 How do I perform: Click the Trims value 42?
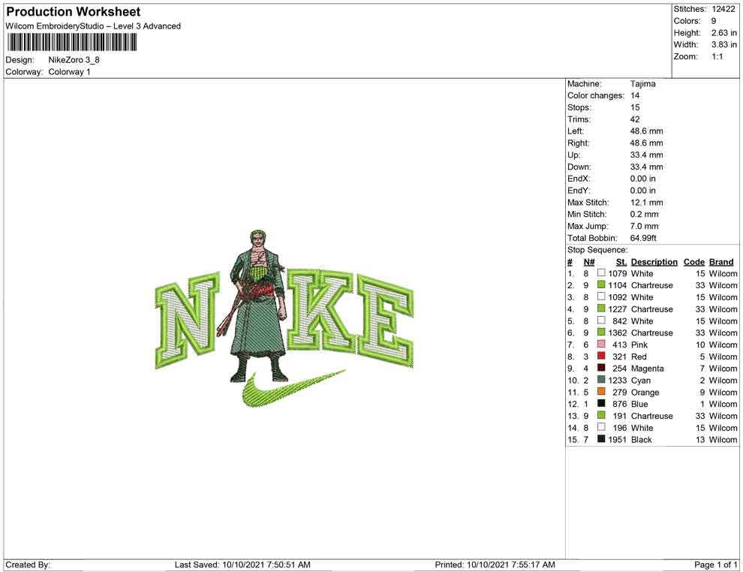coord(634,119)
